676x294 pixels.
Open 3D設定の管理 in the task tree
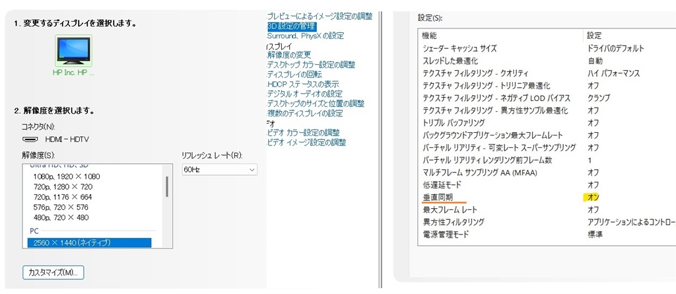click(292, 26)
